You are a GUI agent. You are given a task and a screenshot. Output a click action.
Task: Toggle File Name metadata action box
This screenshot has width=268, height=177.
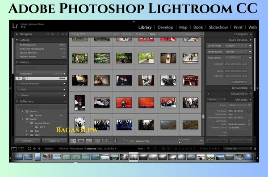pos(249,111)
